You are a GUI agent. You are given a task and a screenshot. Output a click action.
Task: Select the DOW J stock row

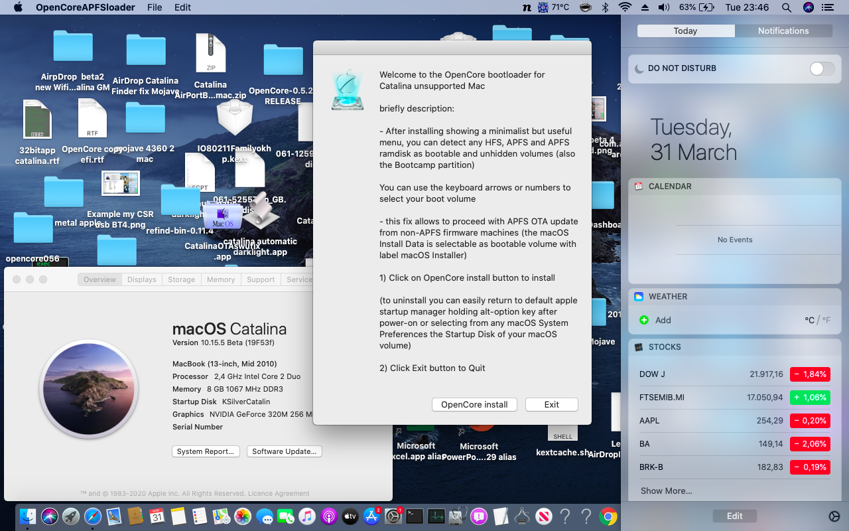(x=734, y=374)
